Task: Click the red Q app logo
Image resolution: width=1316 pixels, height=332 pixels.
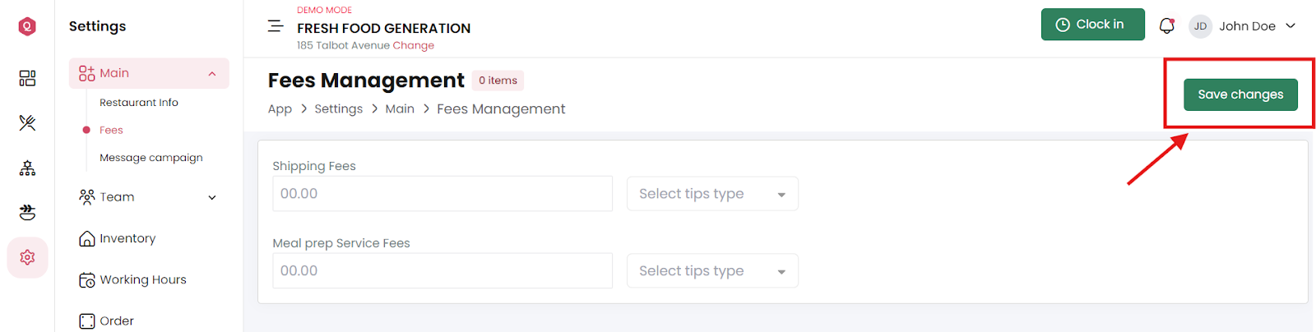Action: (27, 26)
